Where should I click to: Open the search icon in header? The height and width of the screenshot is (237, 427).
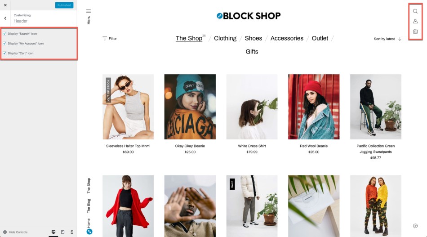tap(415, 11)
